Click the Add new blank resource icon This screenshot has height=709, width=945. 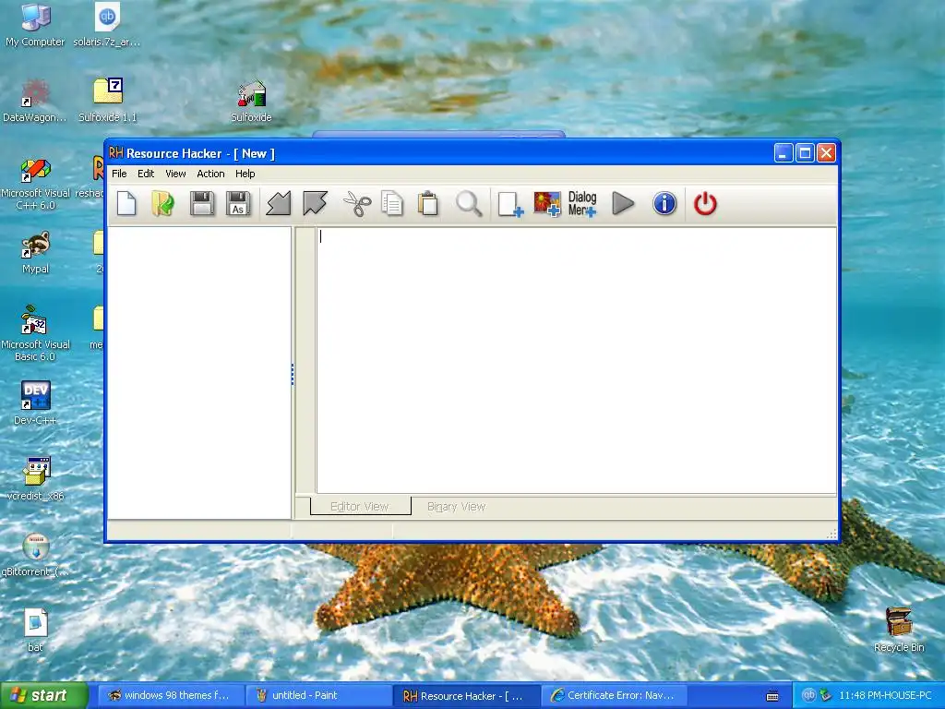[510, 204]
